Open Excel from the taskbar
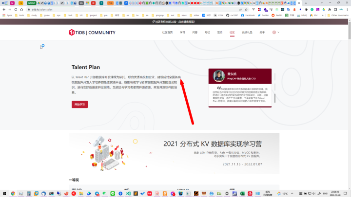Screen dimensions: 351x197 coord(242,194)
